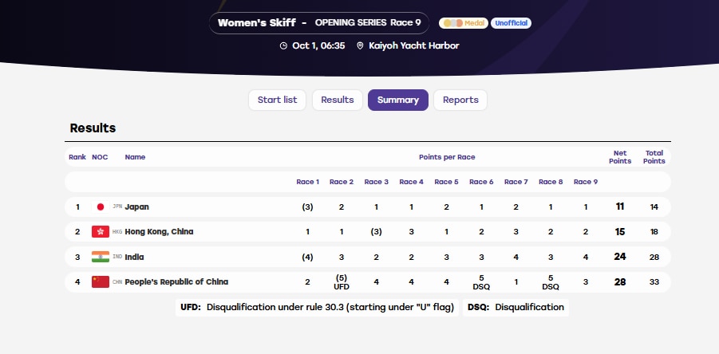Click the DSQ legend explanation

point(516,307)
